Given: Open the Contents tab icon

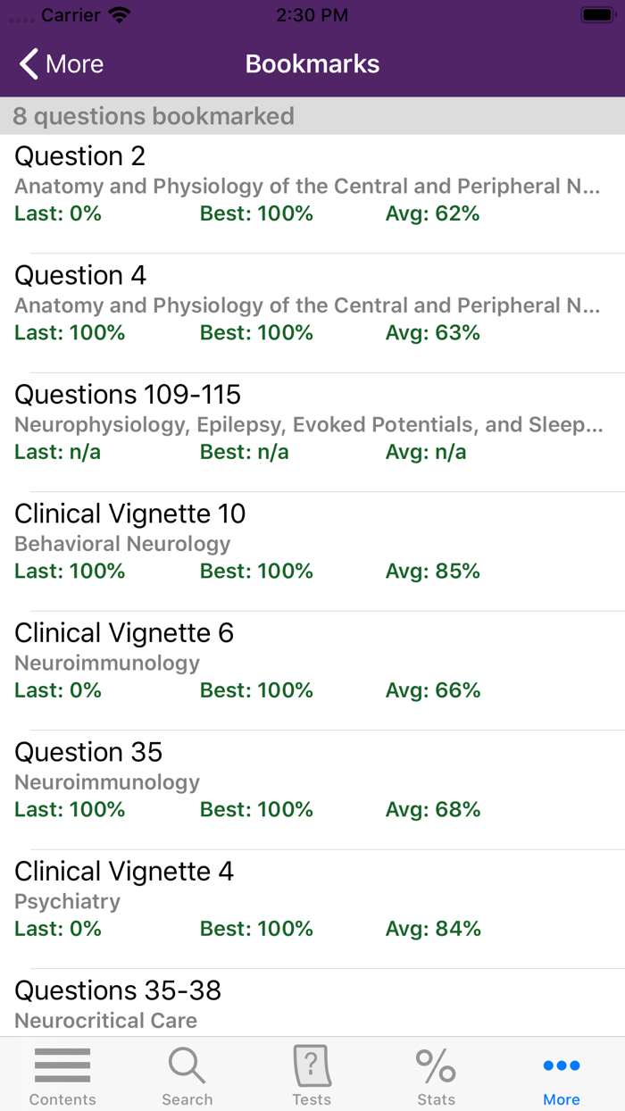Looking at the screenshot, I should pyautogui.click(x=62, y=1065).
